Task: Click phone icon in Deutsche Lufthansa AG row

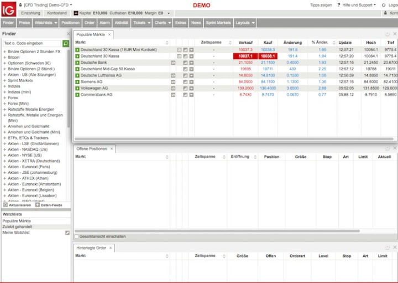Action: [173, 75]
